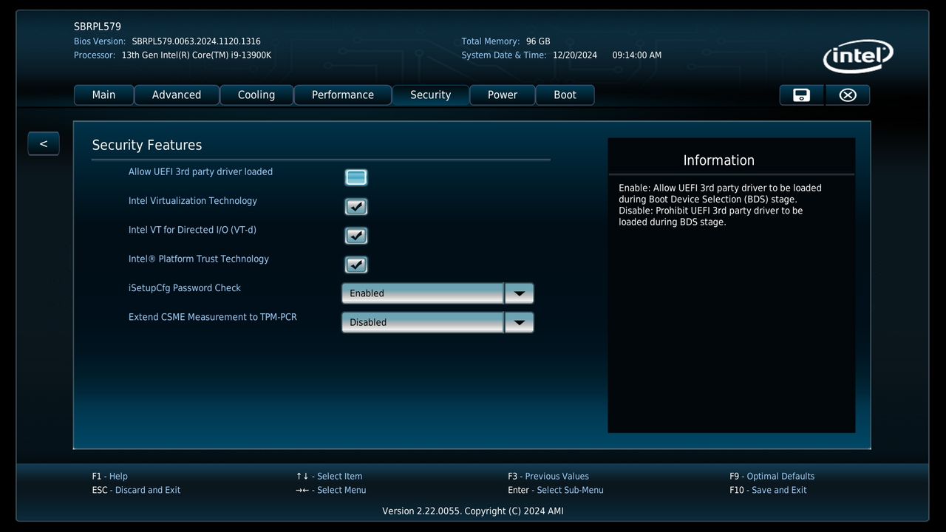946x532 pixels.
Task: Click the system date 12/20/2024
Action: (x=575, y=55)
